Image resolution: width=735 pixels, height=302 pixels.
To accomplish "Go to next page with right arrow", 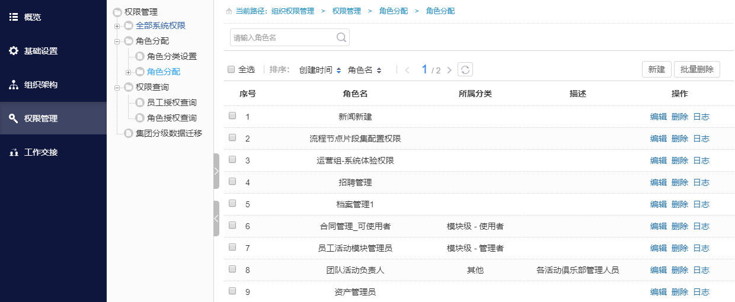I will tap(449, 70).
